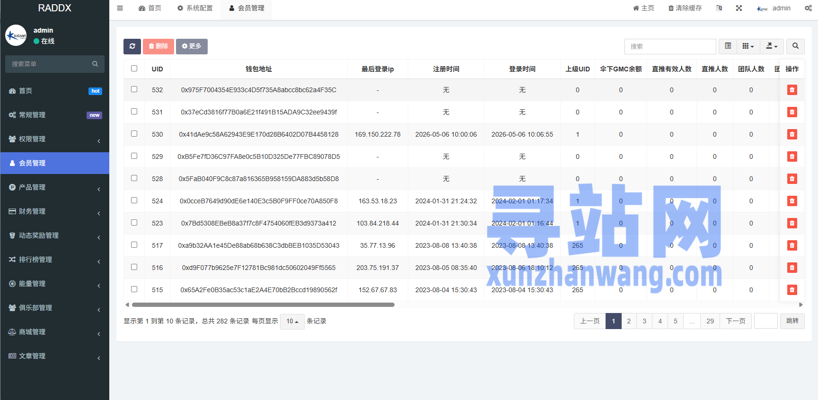Image resolution: width=818 pixels, height=400 pixels.
Task: Delete the row with UID 528
Action: (x=792, y=179)
